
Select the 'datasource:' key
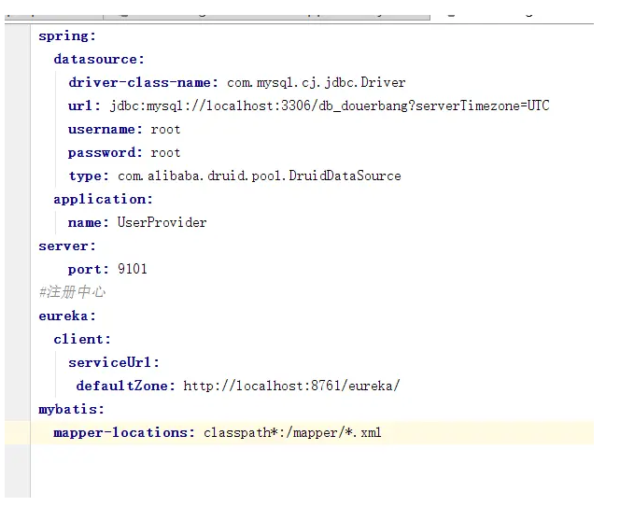(x=99, y=60)
